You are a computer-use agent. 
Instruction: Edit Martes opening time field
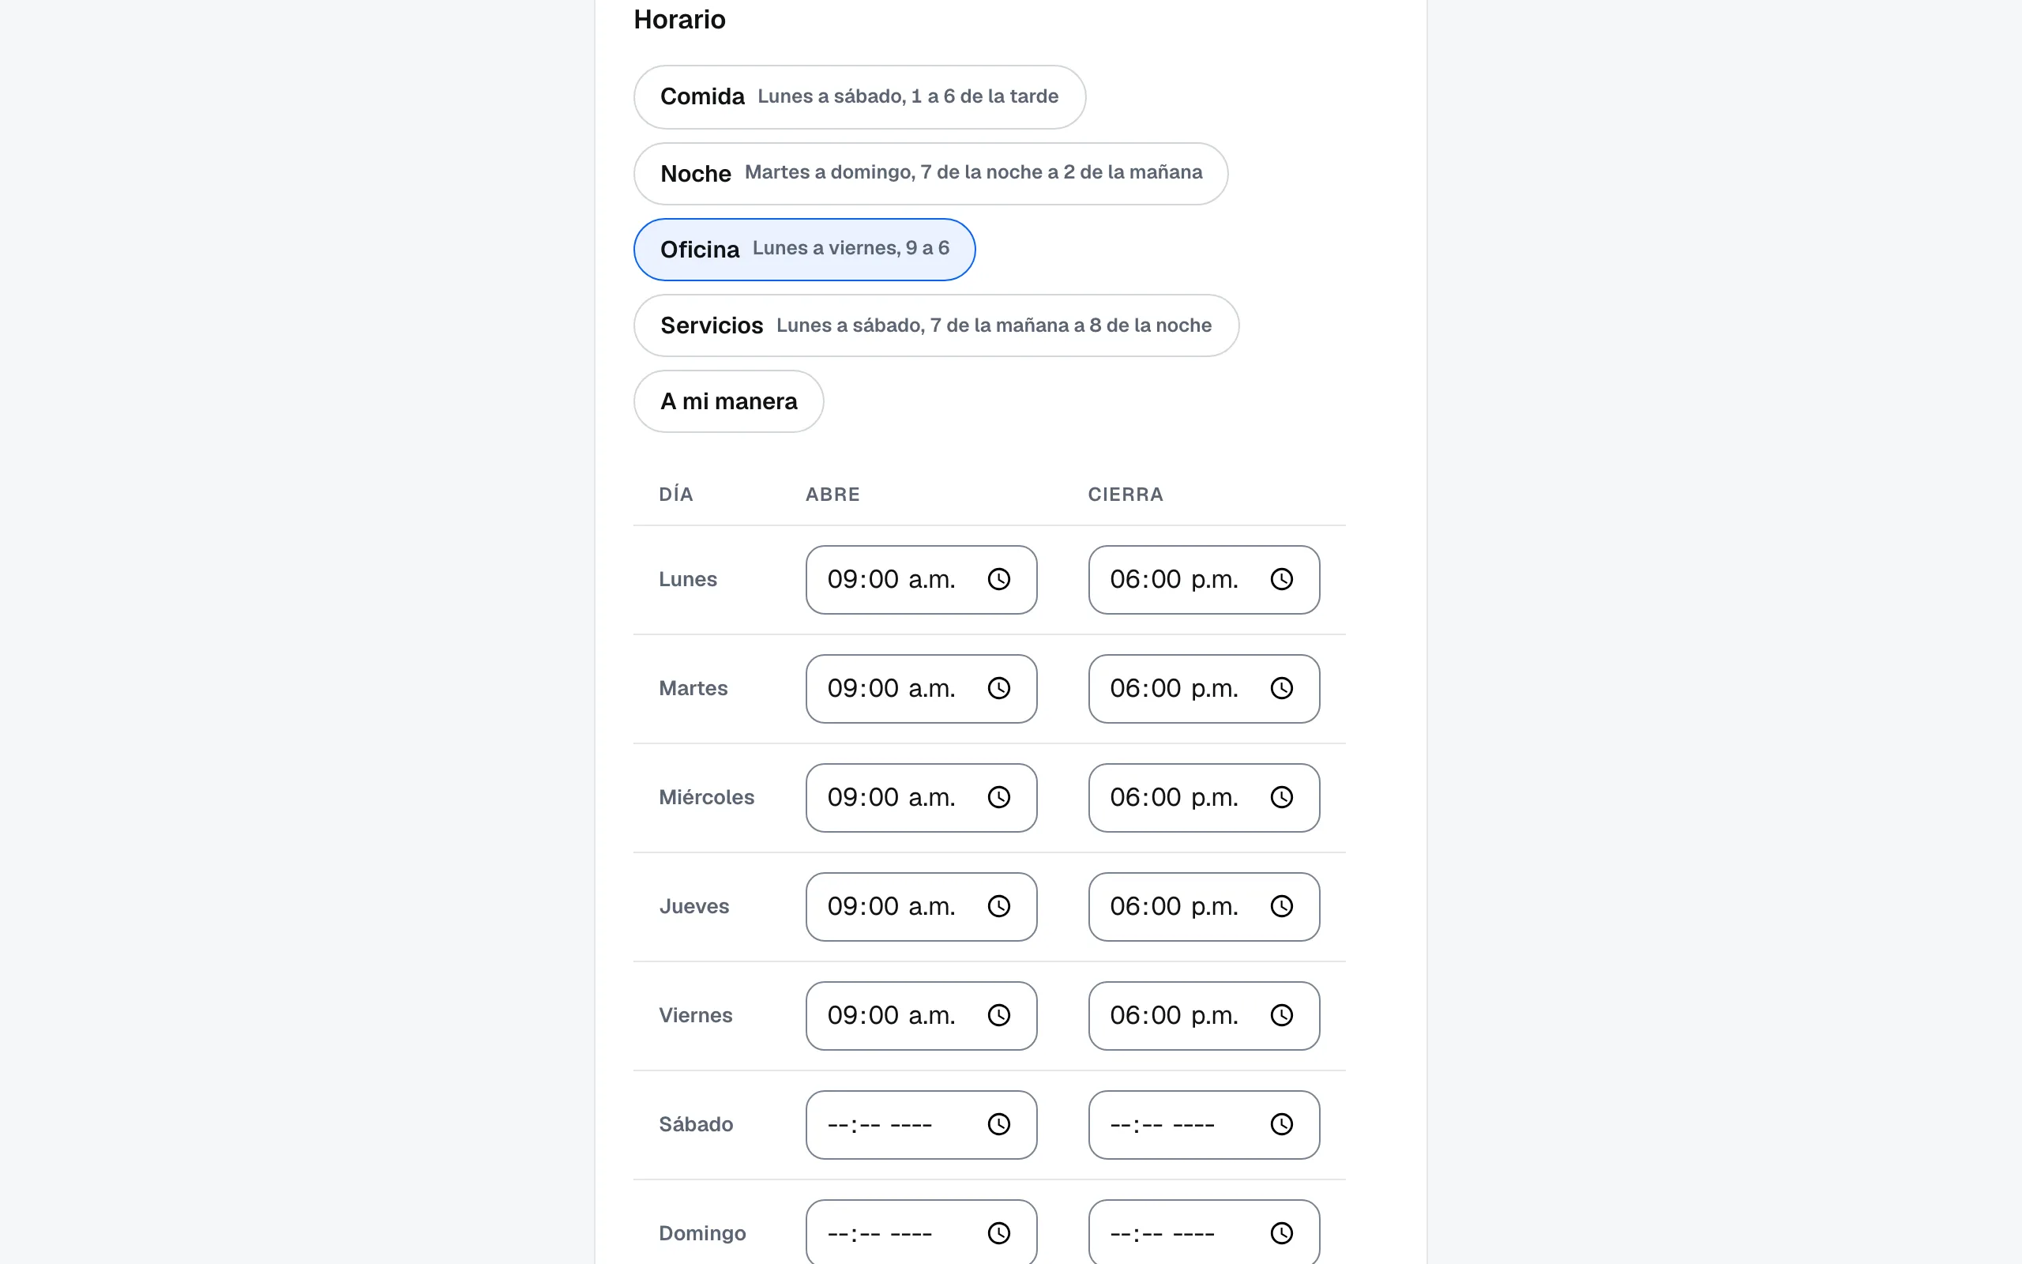[x=921, y=688]
